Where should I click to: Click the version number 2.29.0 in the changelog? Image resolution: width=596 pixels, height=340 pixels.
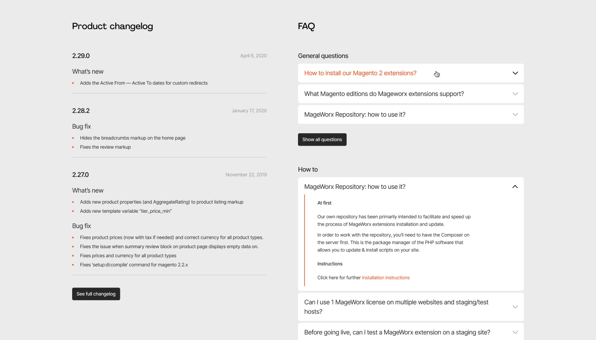click(81, 56)
